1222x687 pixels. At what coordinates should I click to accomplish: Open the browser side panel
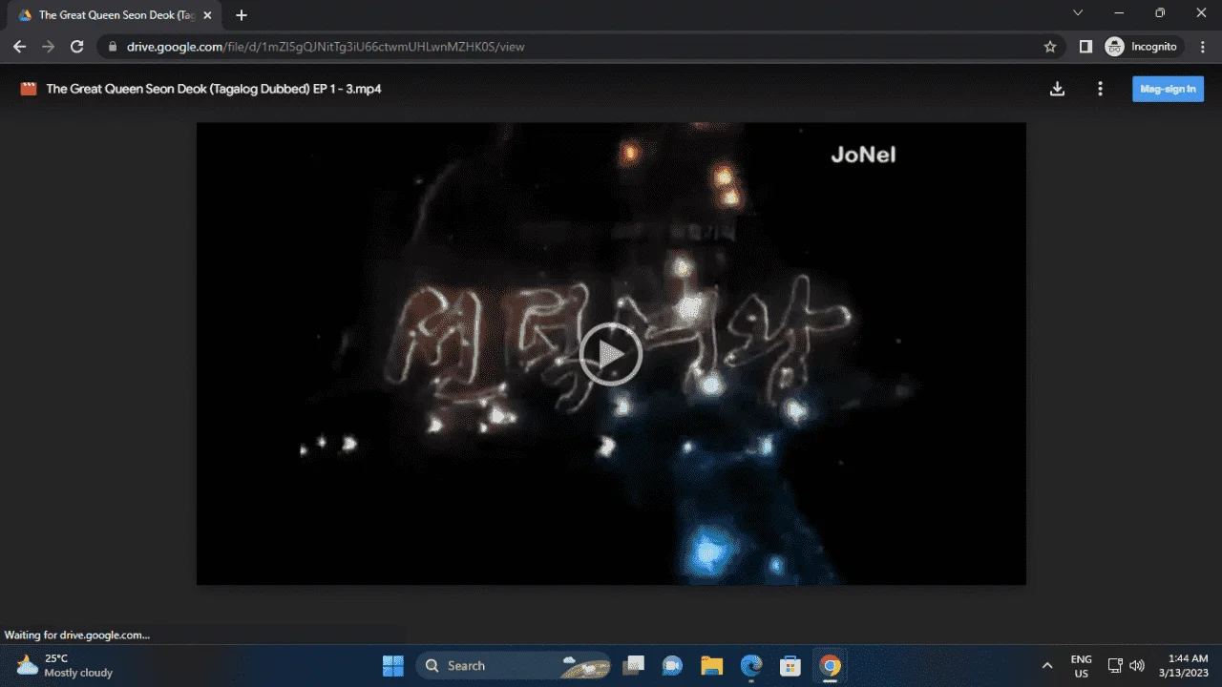click(1085, 46)
